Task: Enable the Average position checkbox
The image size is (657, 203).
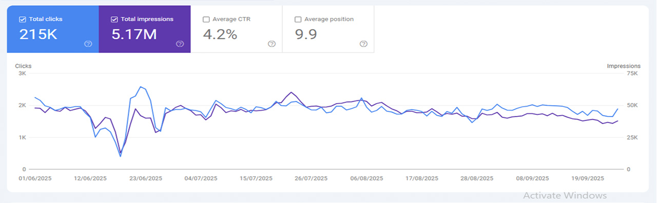Action: [298, 19]
